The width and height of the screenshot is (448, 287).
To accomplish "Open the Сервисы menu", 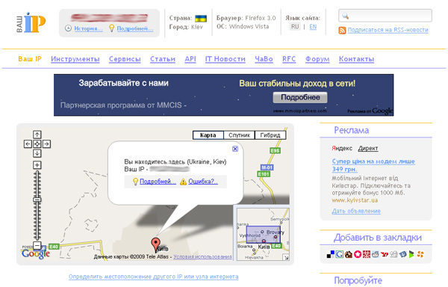I will [x=125, y=59].
